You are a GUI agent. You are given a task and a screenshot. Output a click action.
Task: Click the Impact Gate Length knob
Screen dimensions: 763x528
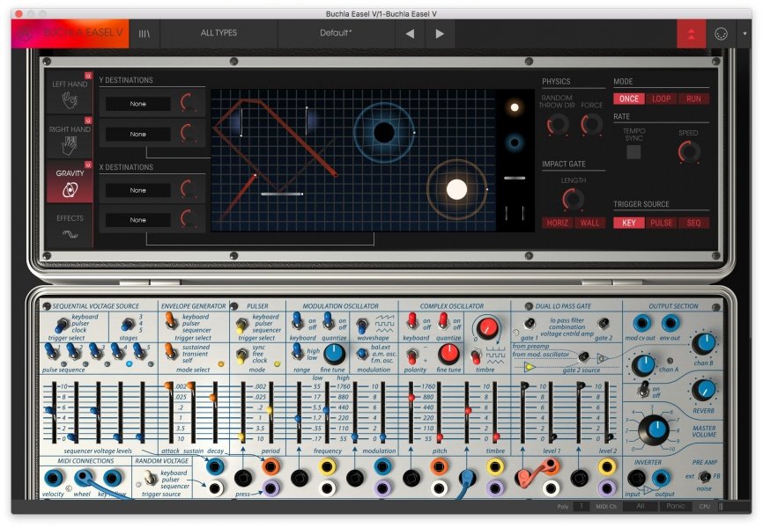pyautogui.click(x=574, y=200)
